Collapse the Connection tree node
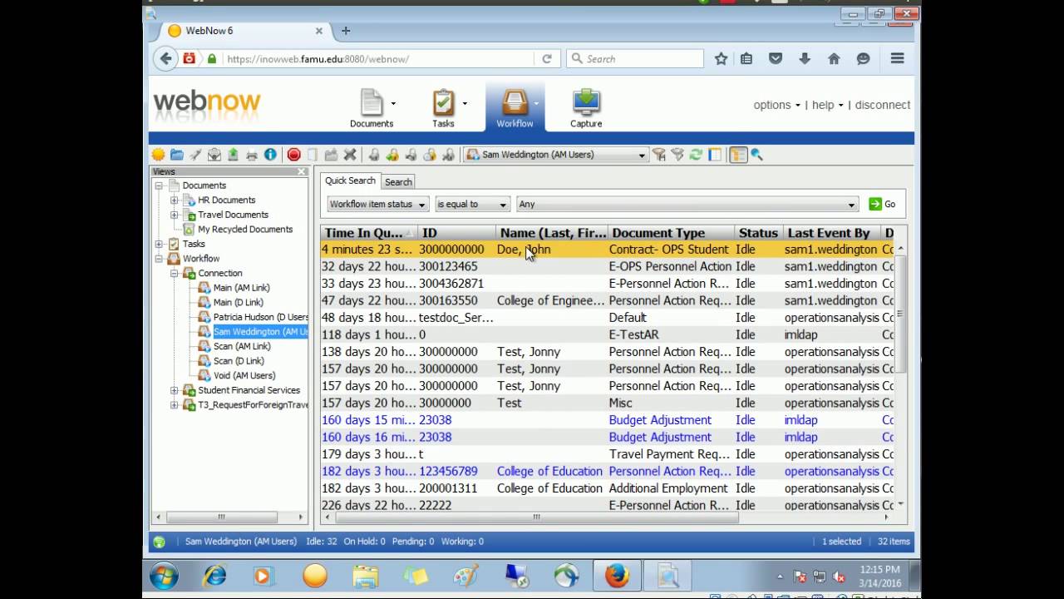 point(174,273)
